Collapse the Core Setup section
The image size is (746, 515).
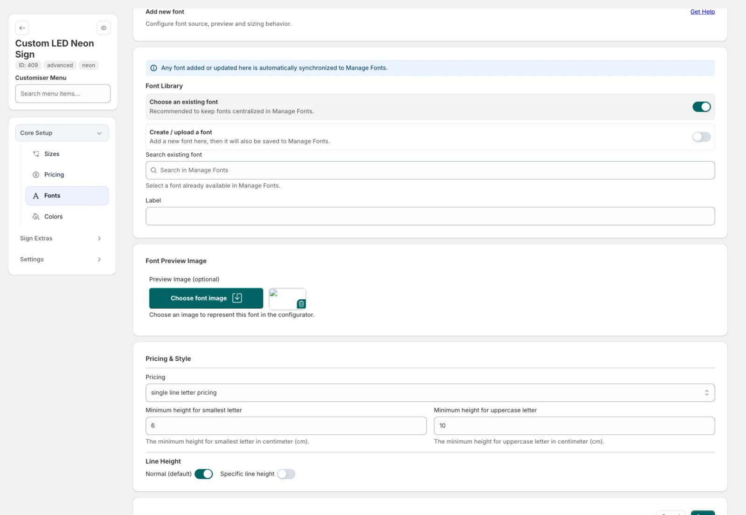pos(62,133)
